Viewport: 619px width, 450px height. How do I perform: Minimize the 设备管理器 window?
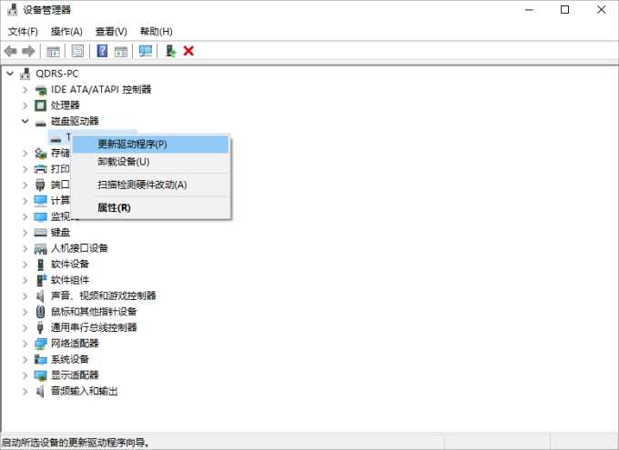tap(529, 9)
